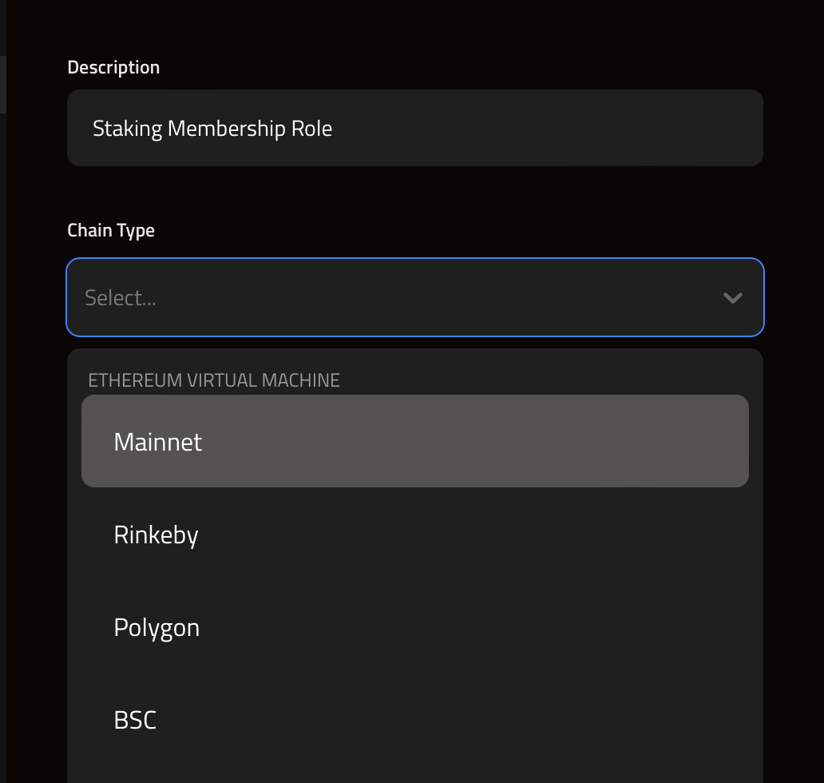Pick Polygon as the chain type

pyautogui.click(x=156, y=627)
